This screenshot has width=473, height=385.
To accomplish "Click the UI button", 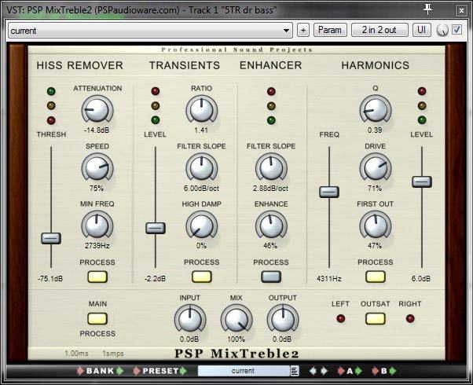I will (x=422, y=30).
